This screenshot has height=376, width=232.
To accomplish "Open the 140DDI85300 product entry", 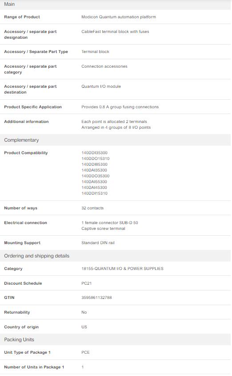I will point(94,164).
